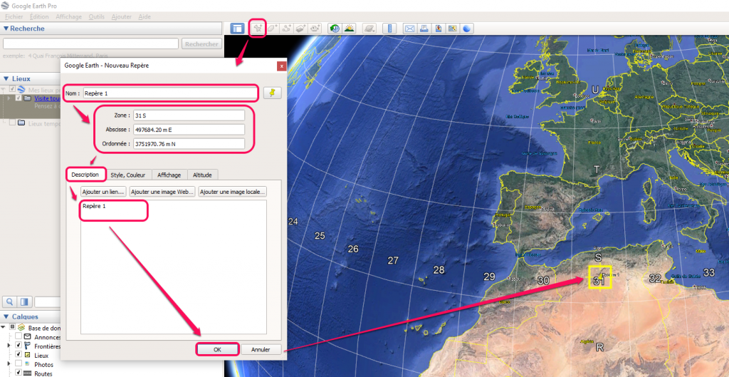
Task: Uncheck the Frontières layer checkbox
Action: click(x=19, y=346)
